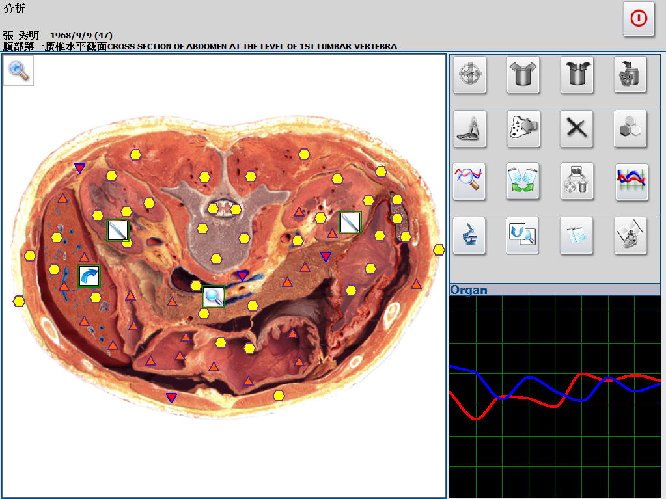Click the red inverted triangle at bottom of the cross-section
666x499 pixels.
click(171, 398)
